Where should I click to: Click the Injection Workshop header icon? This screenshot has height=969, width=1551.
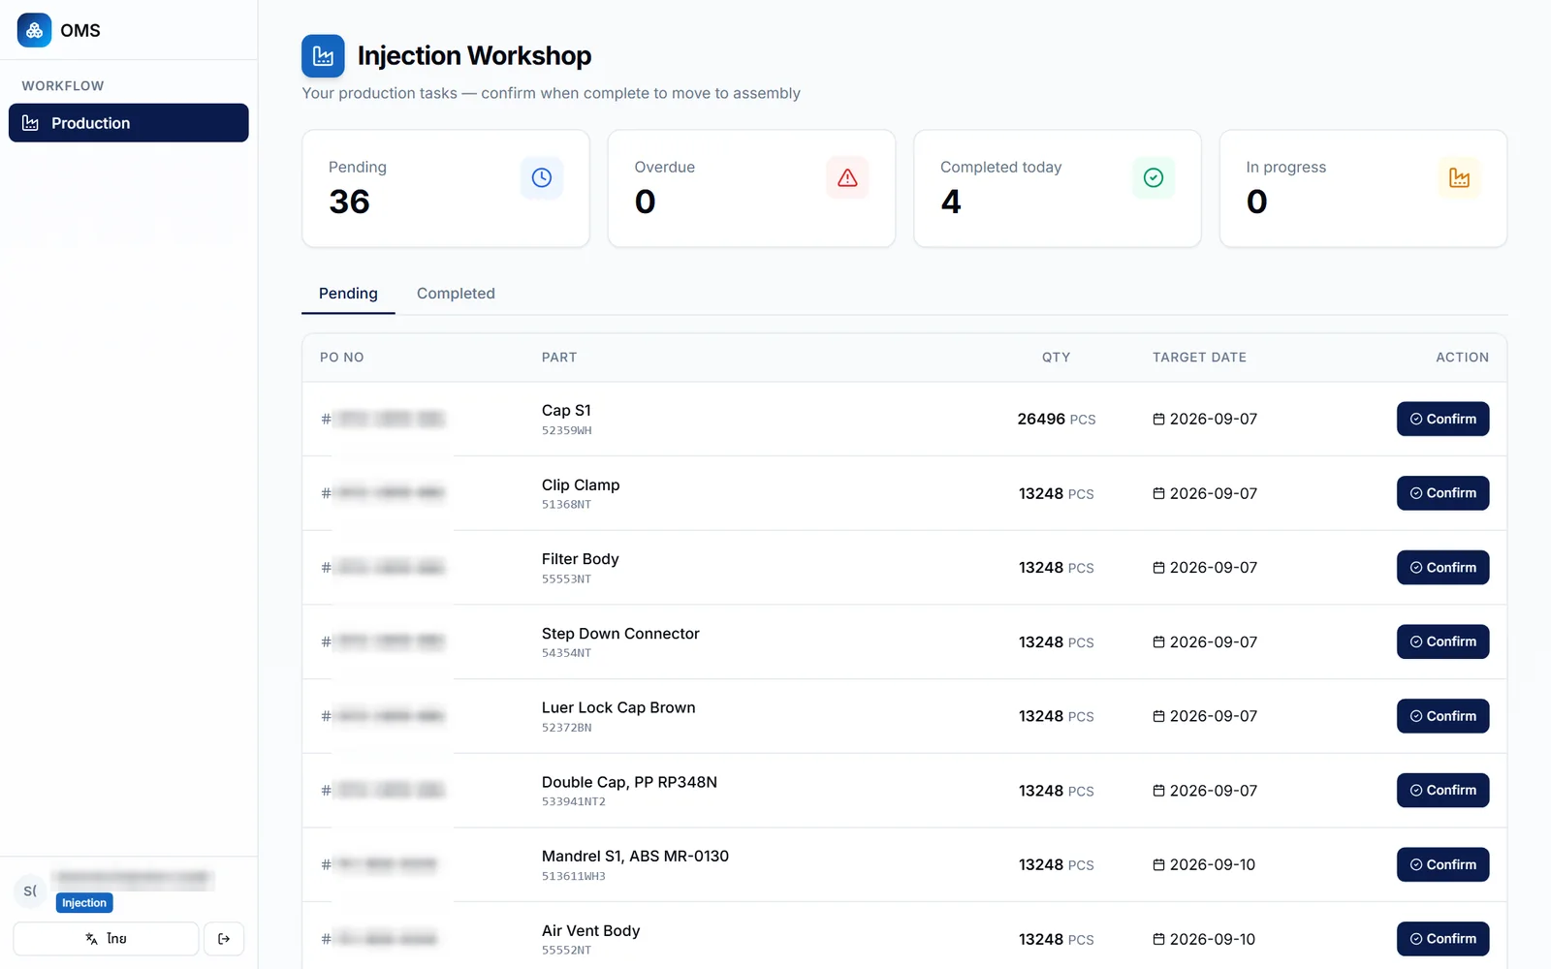click(x=323, y=56)
